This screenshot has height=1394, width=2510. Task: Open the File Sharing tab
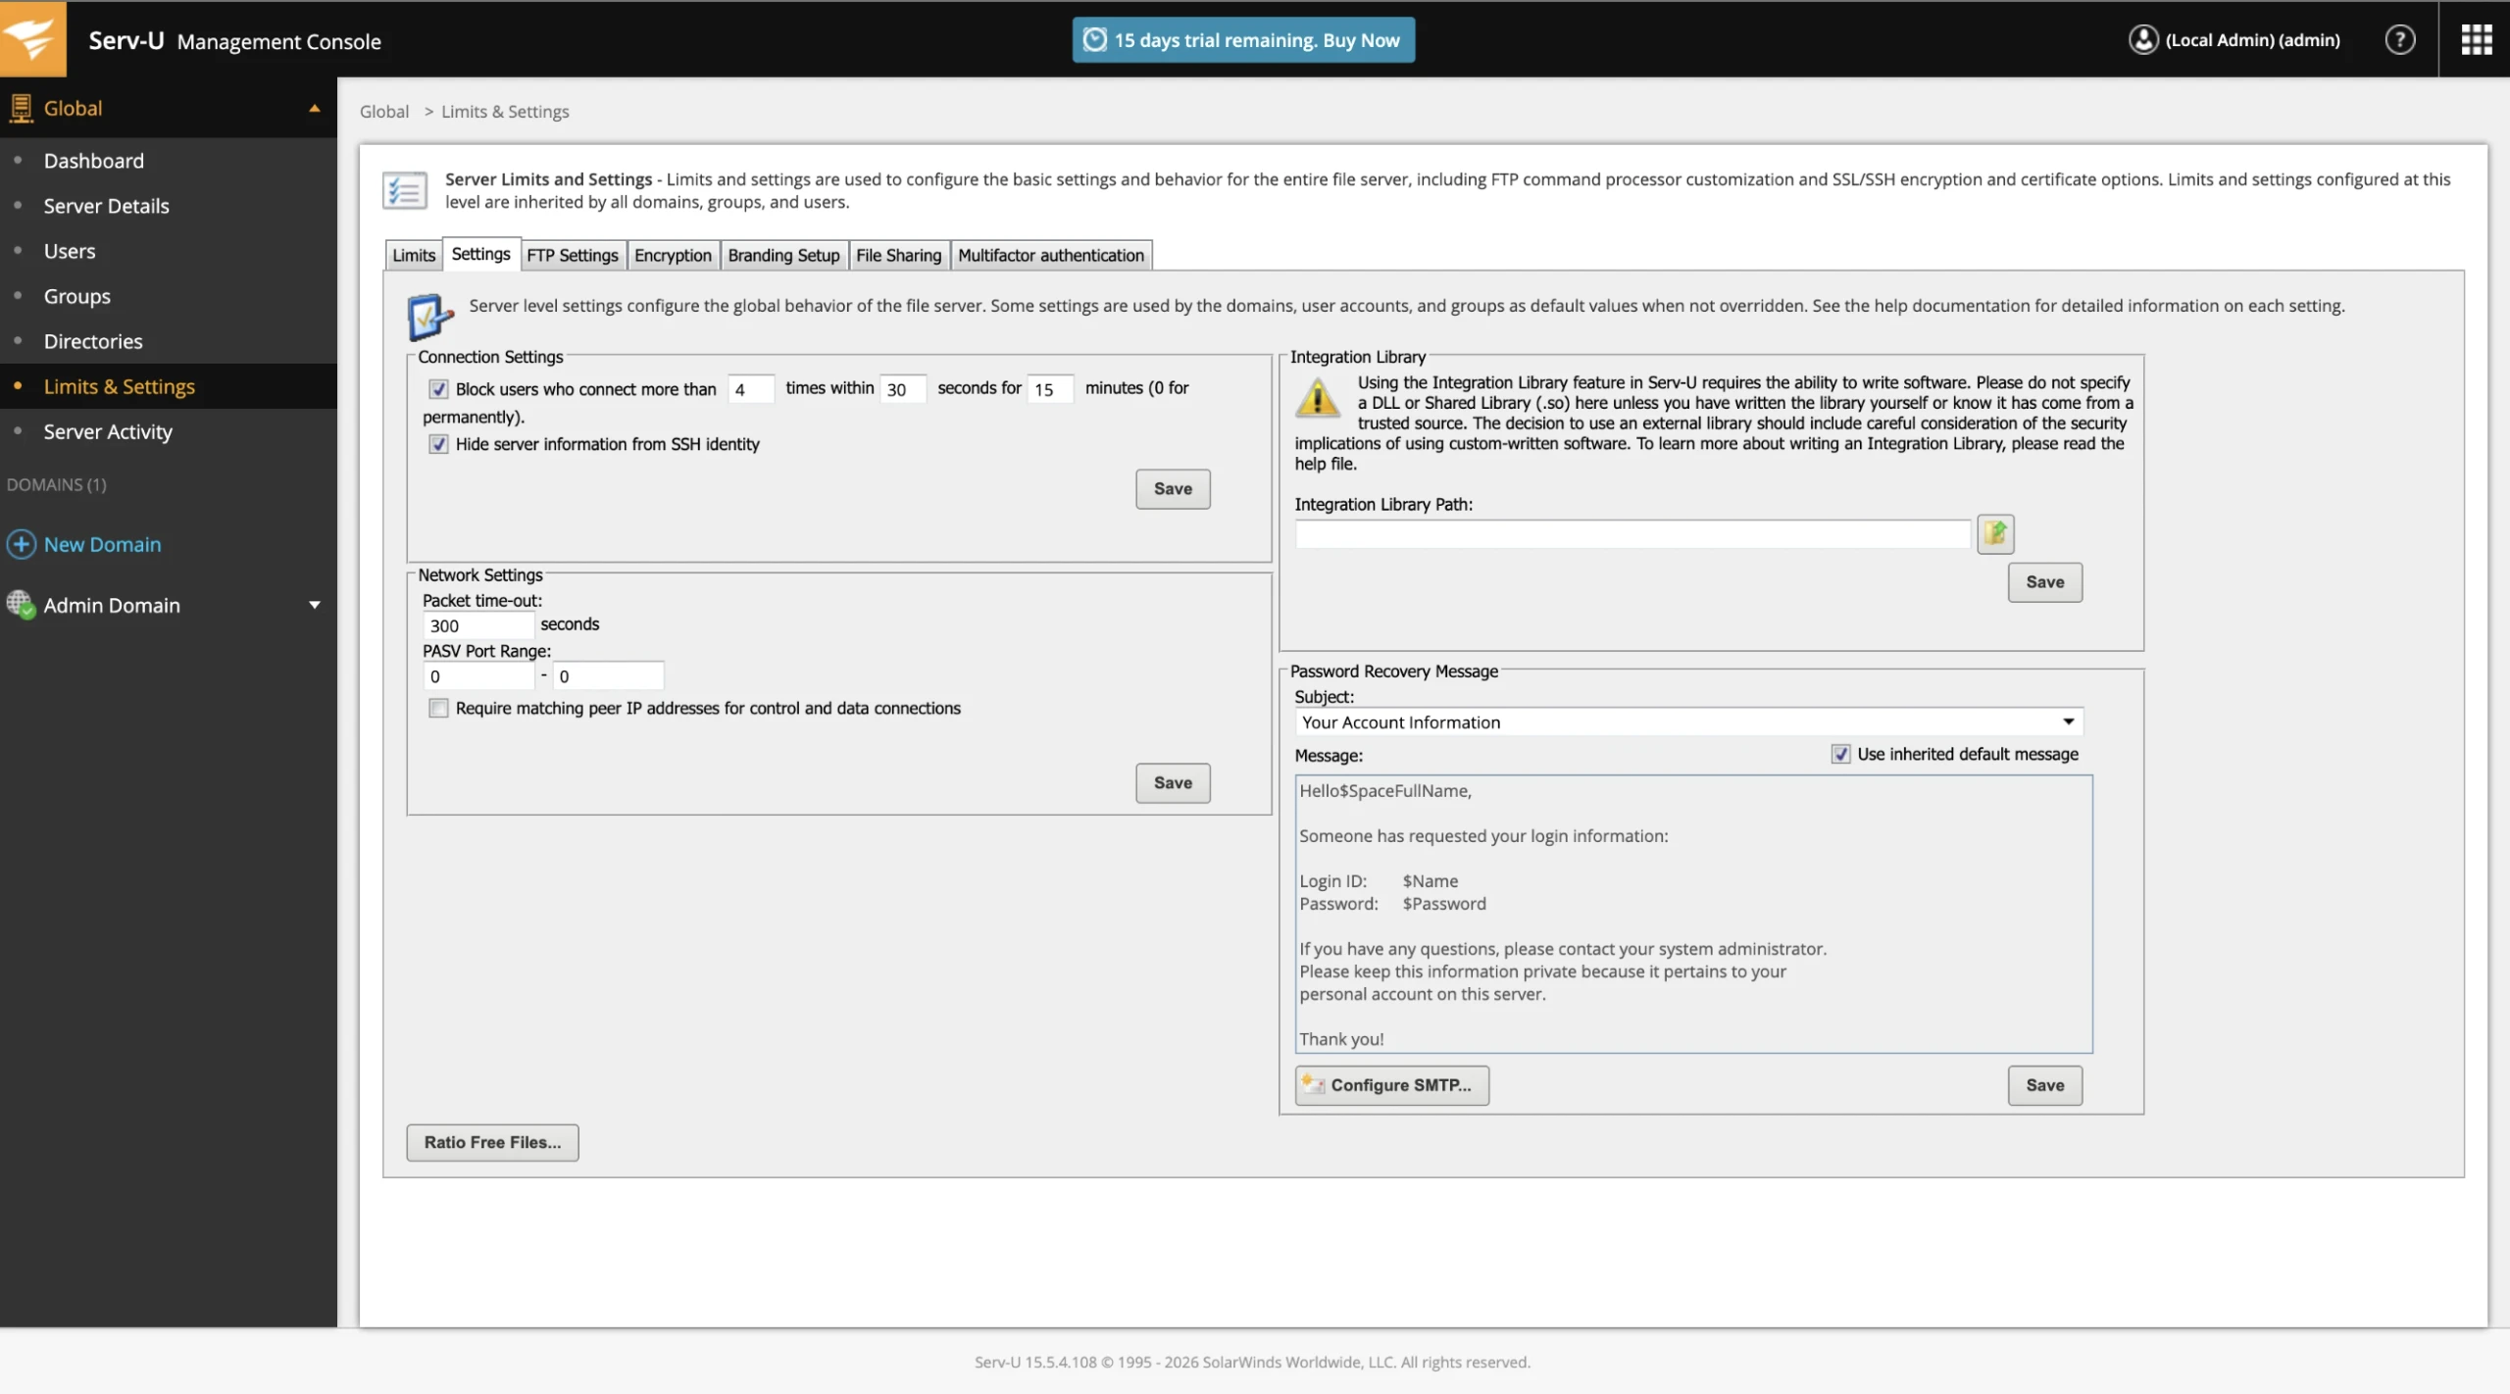coord(898,255)
